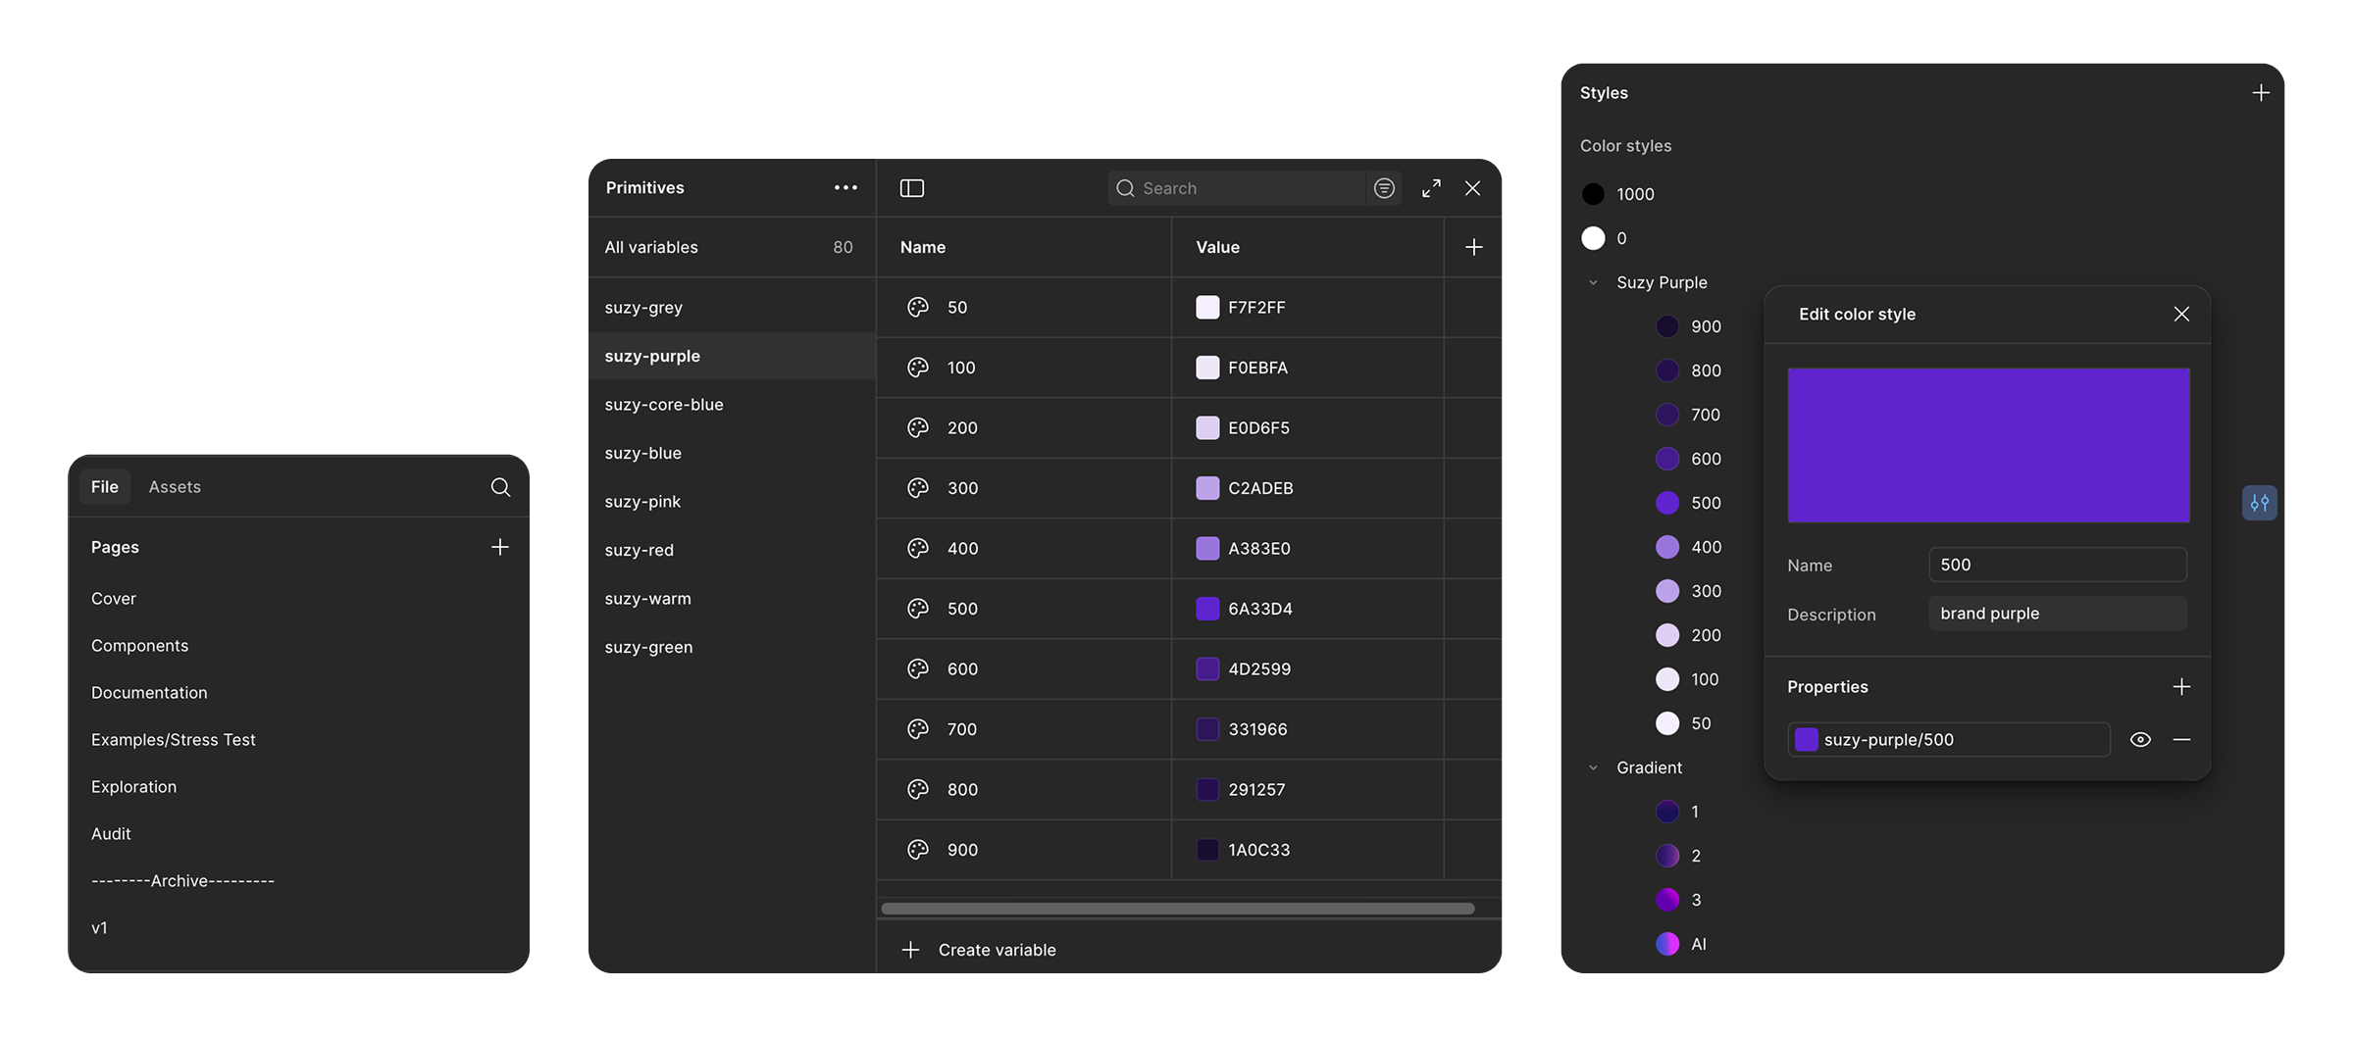Click the 6A33D4 color swatch
Viewport: 2354px width, 1037px height.
[1207, 609]
